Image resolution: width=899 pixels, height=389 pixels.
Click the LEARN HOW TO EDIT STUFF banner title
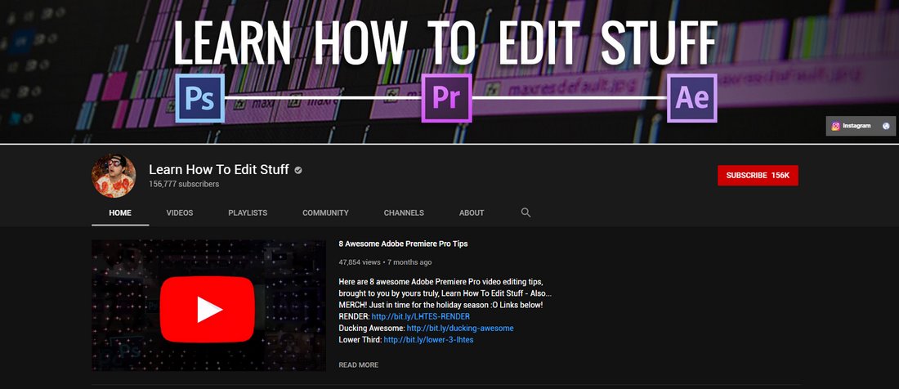coord(445,42)
